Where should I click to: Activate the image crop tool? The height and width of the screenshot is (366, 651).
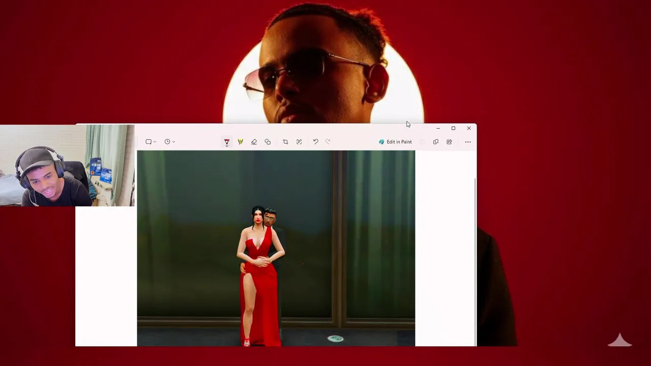pyautogui.click(x=285, y=142)
